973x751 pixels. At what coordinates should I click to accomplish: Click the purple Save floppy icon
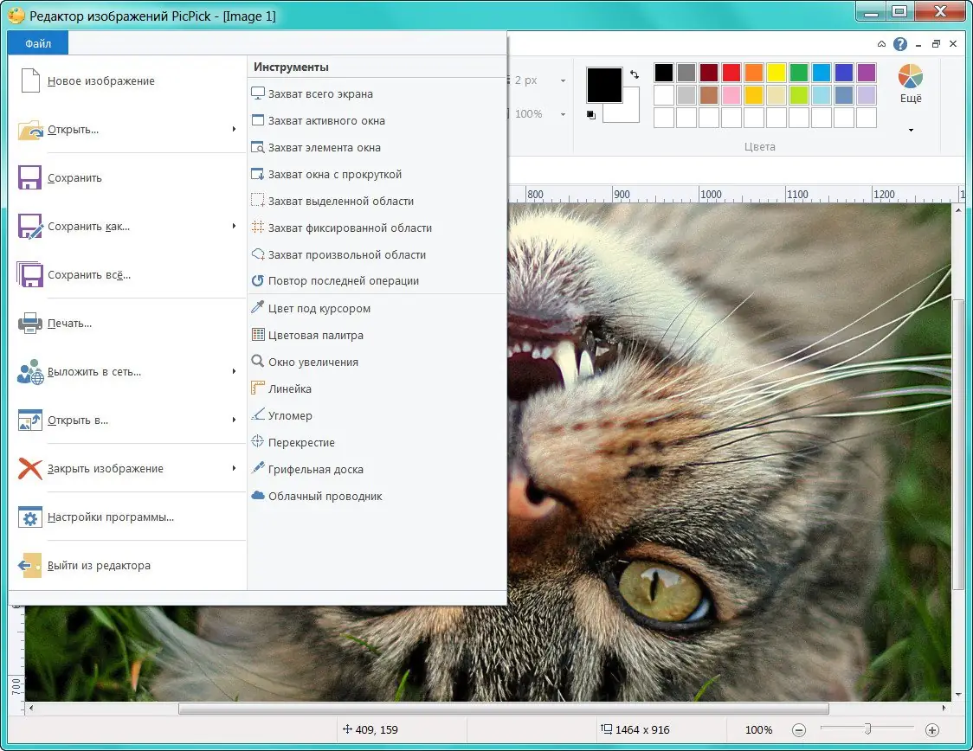coord(29,177)
